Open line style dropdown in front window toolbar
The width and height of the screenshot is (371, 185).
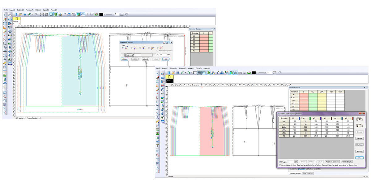[266, 72]
